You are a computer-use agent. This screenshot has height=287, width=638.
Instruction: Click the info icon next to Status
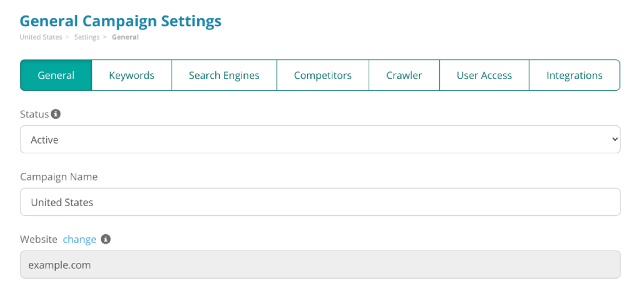pyautogui.click(x=56, y=114)
